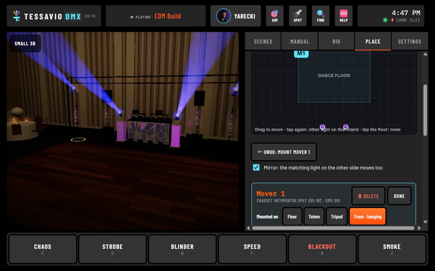This screenshot has width=435, height=271.
Task: Open the SETTINGS tab
Action: coord(410,41)
